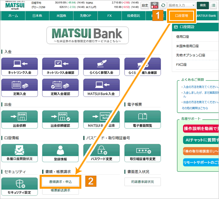Switch to 投資信託 tab
This screenshot has height=199, width=219.
point(134,16)
